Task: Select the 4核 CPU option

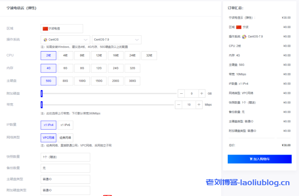Action: (65, 55)
